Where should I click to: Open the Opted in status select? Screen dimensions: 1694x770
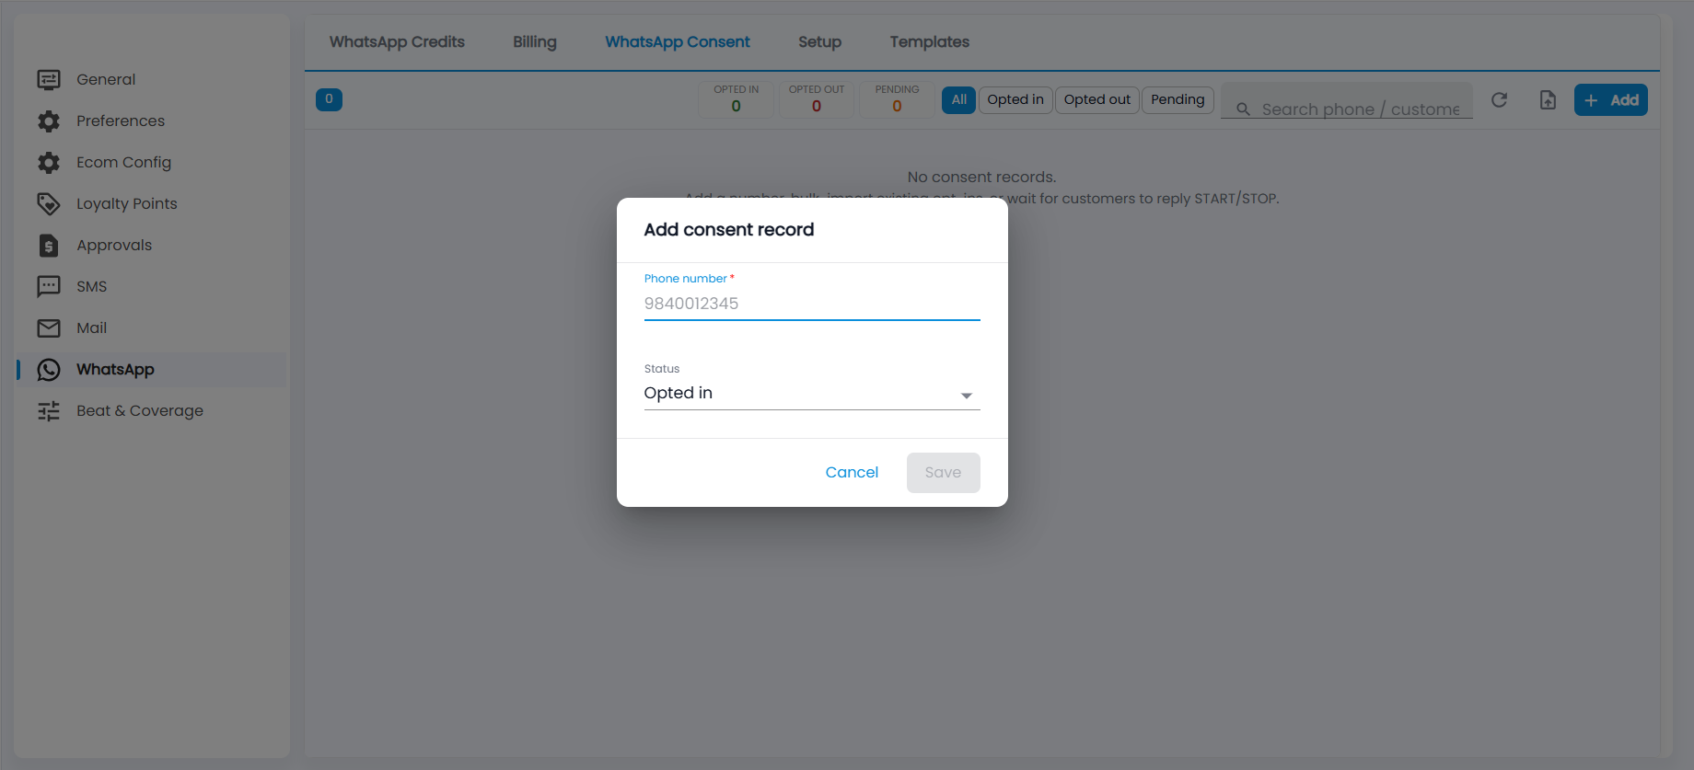pyautogui.click(x=812, y=394)
